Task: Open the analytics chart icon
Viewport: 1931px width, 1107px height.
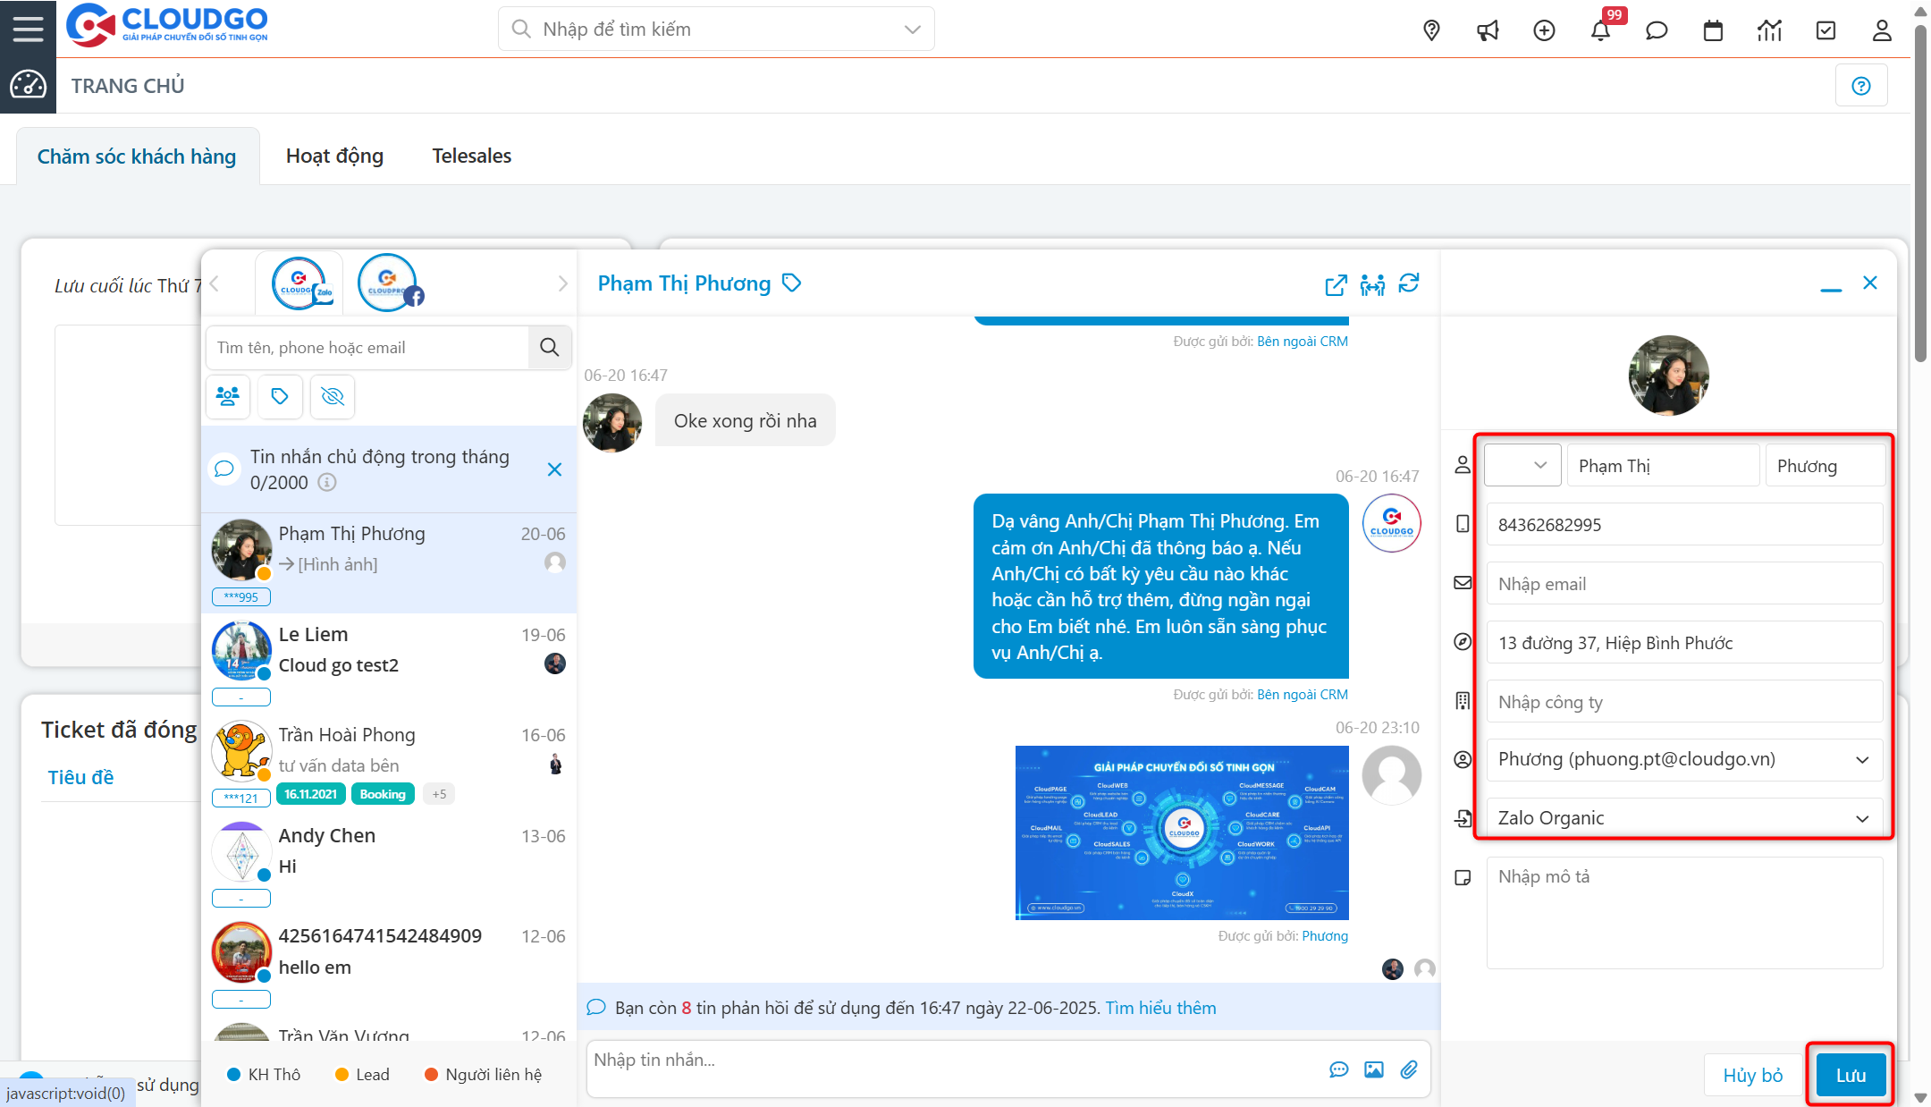Action: click(x=1769, y=30)
